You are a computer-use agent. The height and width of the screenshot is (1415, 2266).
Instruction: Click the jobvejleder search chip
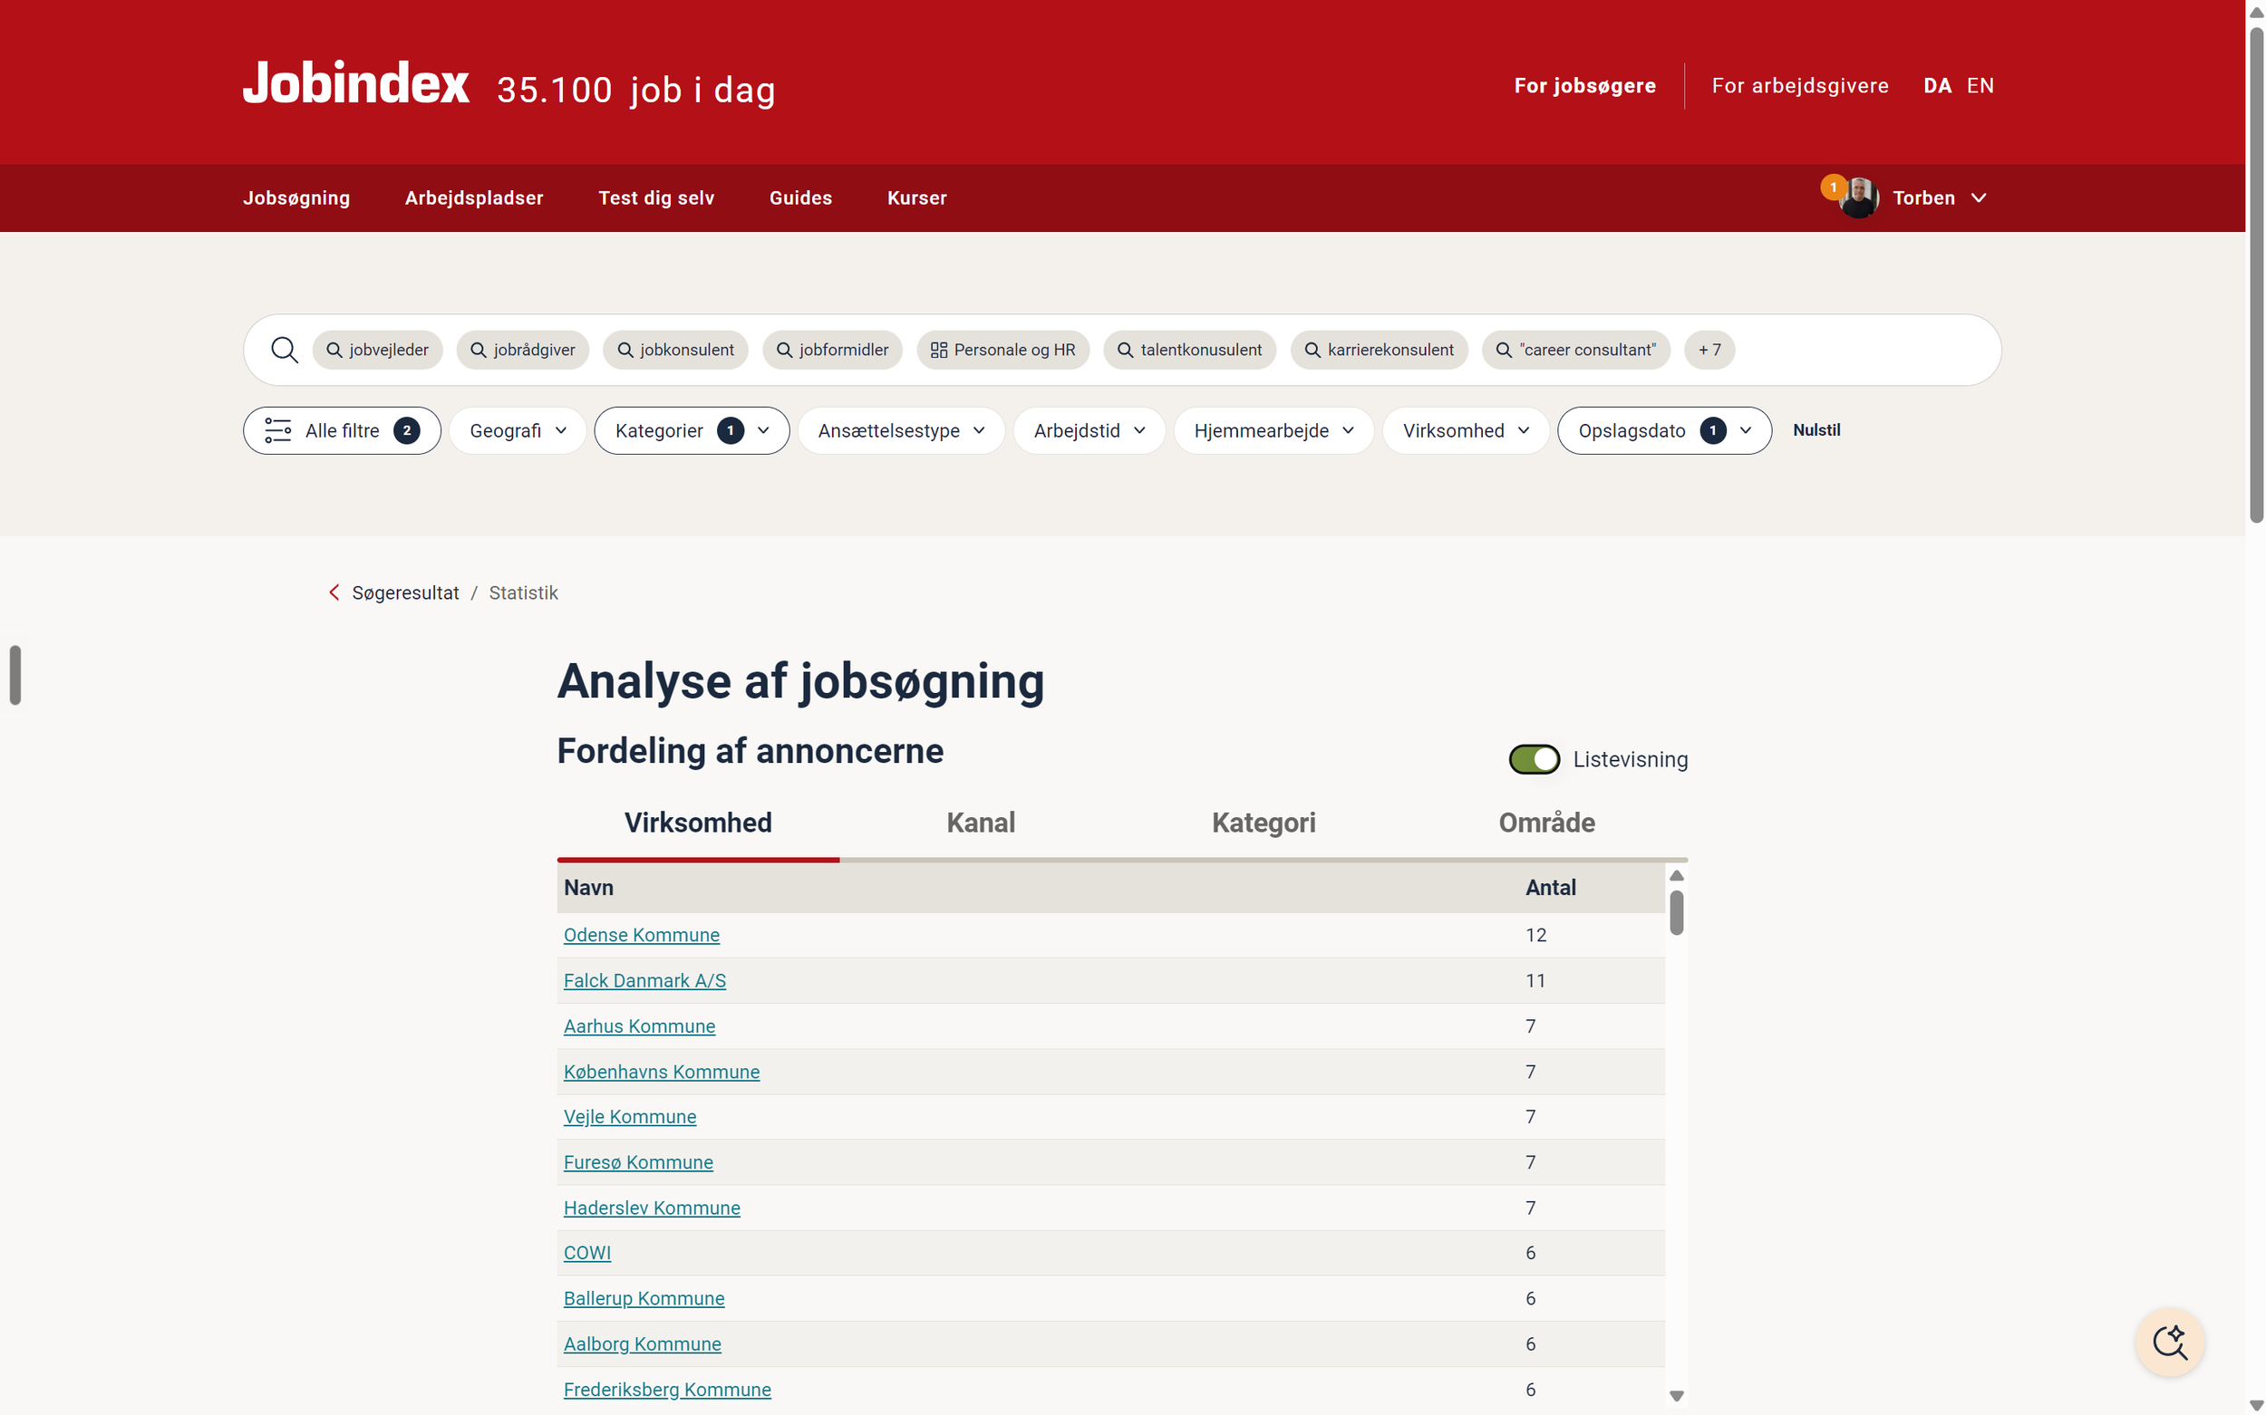[x=377, y=350]
